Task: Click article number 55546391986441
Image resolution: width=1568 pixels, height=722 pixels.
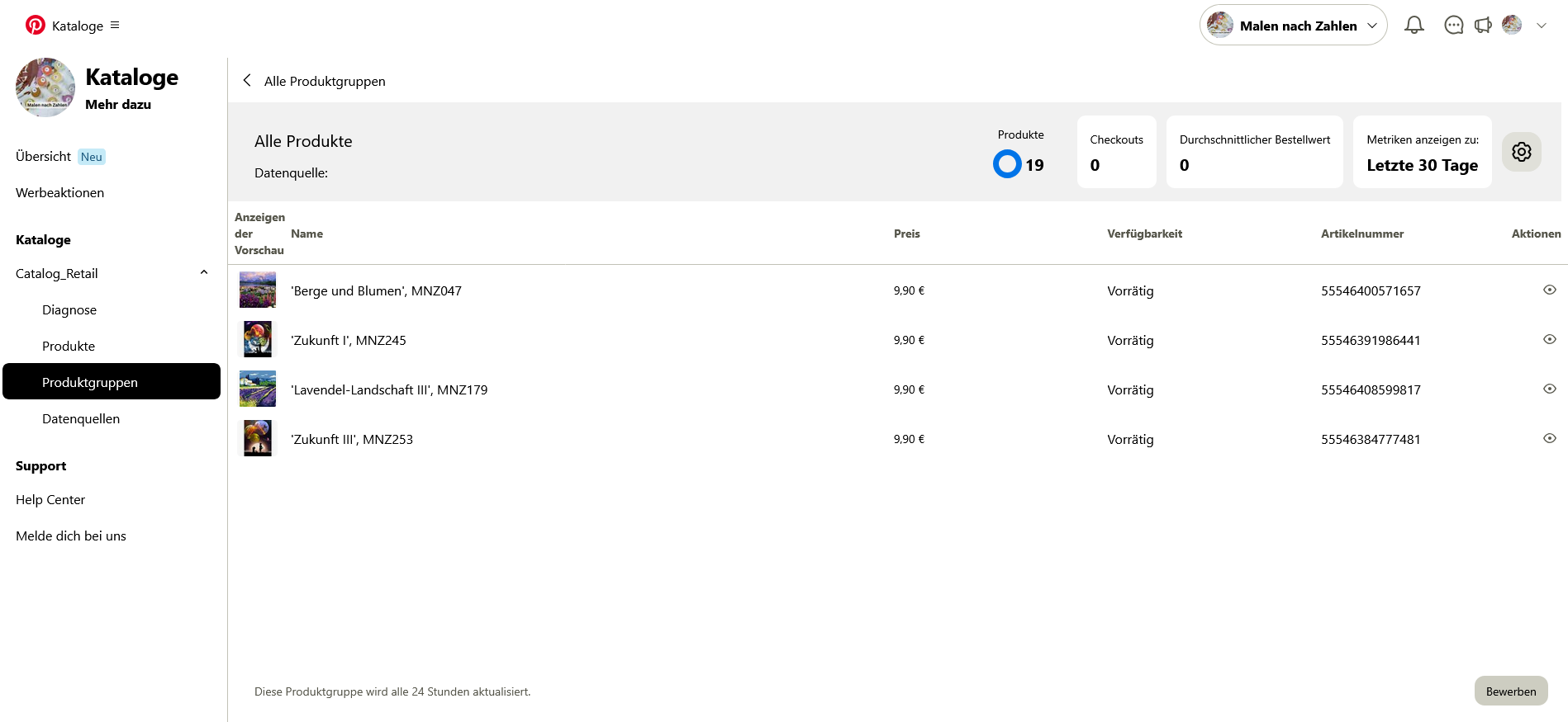Action: [x=1371, y=341]
